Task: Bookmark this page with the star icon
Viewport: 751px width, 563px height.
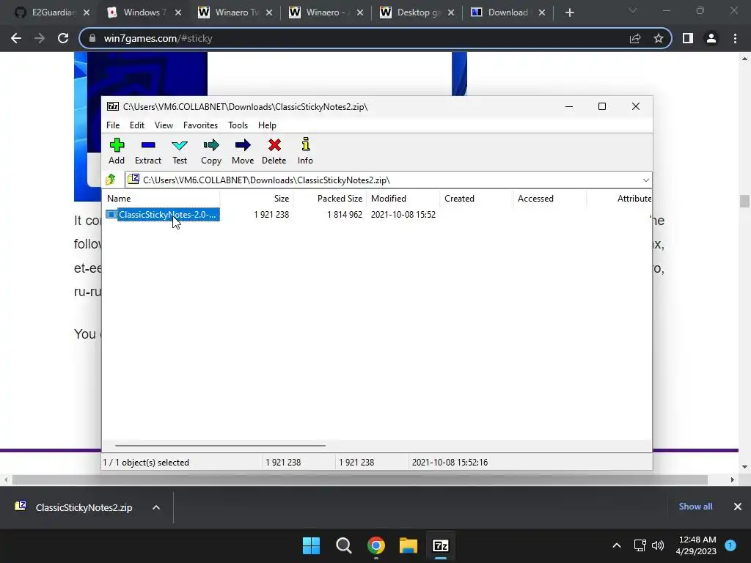Action: (x=659, y=38)
